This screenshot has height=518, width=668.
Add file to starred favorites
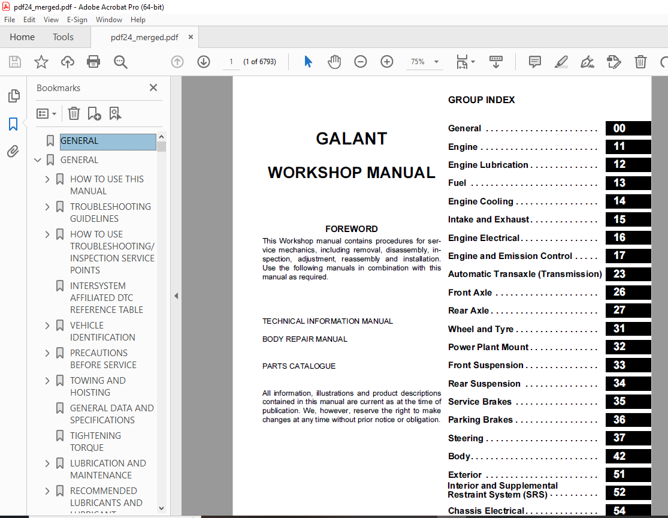pyautogui.click(x=41, y=62)
